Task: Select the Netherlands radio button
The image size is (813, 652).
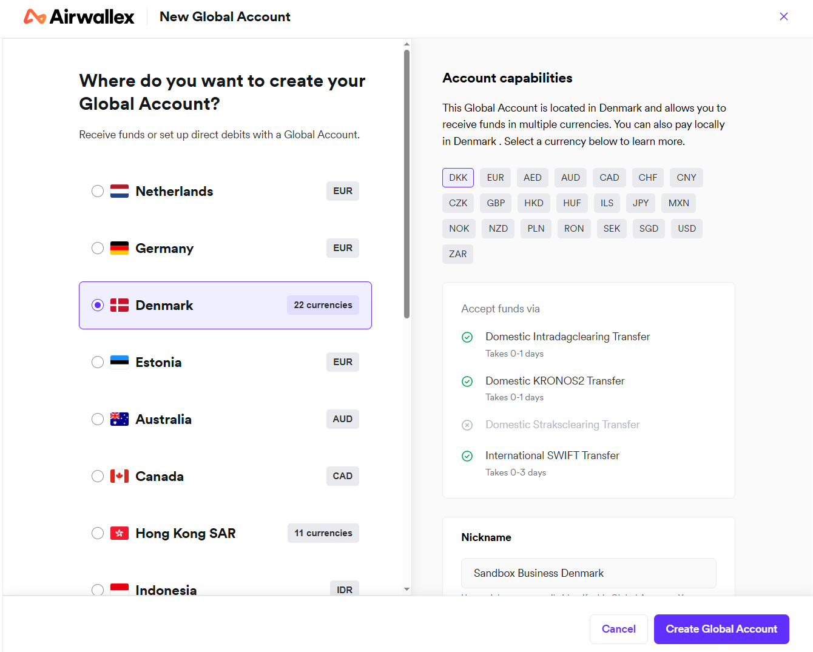Action: point(98,191)
